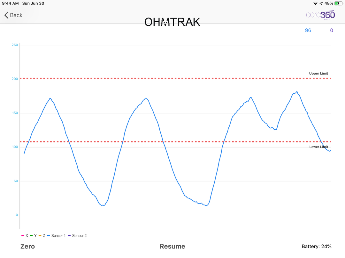Image resolution: width=345 pixels, height=258 pixels.
Task: Tap the Battery: 24% indicator
Action: tap(316, 246)
